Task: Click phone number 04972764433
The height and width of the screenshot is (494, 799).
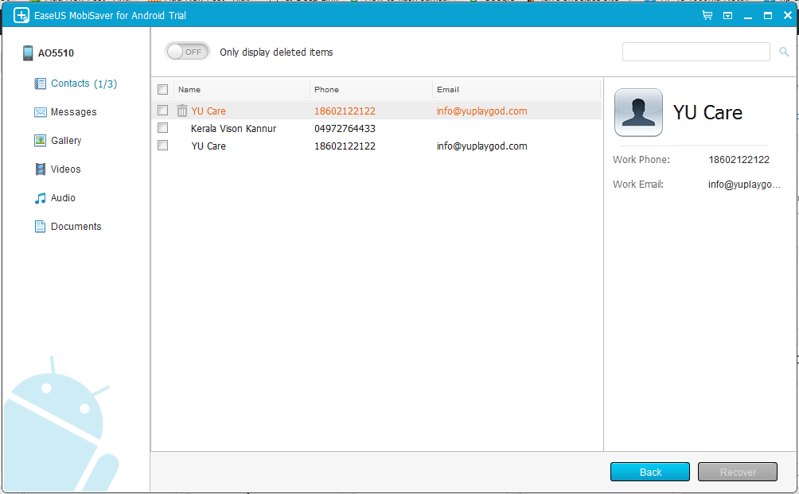Action: (345, 129)
